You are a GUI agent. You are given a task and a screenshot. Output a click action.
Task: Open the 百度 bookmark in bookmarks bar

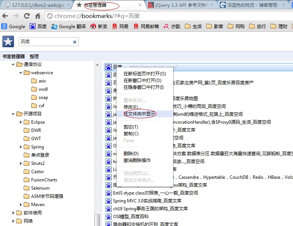38,26
